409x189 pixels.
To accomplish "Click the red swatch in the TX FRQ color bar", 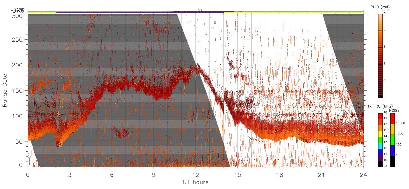I will [380, 116].
